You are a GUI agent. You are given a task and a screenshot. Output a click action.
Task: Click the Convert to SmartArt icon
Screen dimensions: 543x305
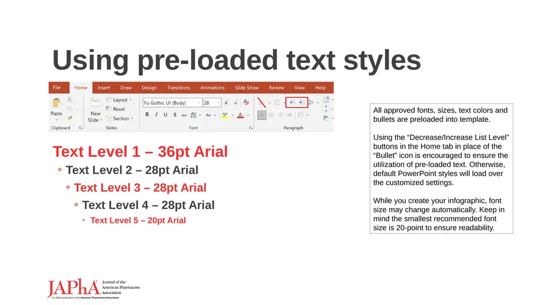(326, 118)
